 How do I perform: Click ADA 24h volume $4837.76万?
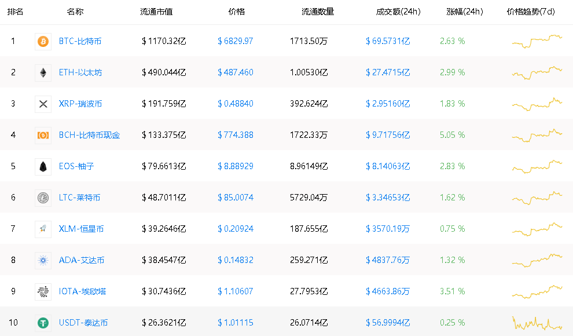[x=388, y=260]
